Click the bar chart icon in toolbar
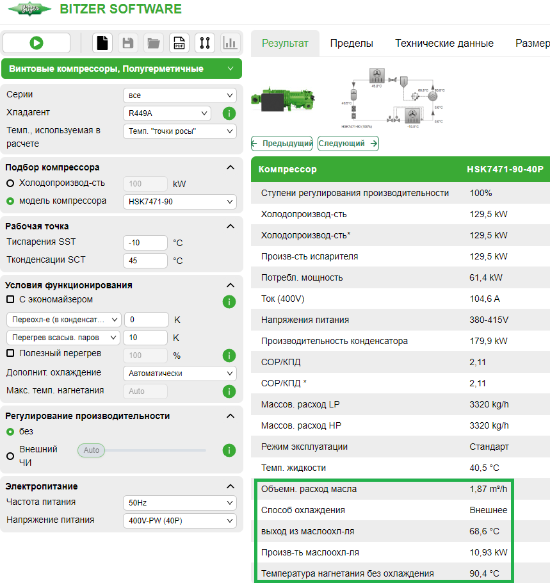 [230, 43]
